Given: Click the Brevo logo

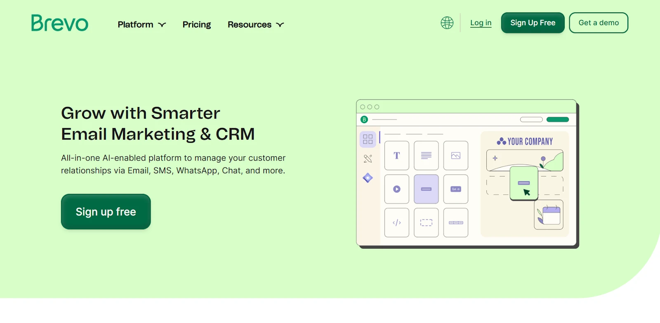Looking at the screenshot, I should point(60,23).
